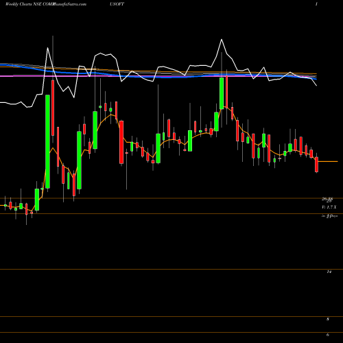343x343 pixels.
Task: Click the '14' price axis label
Action: [x=329, y=272]
